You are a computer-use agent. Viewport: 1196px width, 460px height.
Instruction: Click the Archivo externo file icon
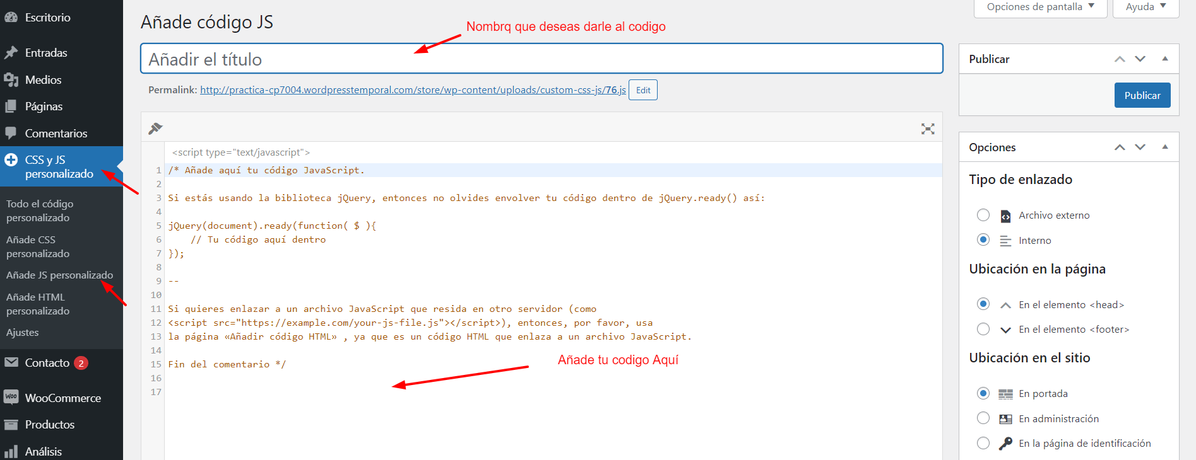[1005, 216]
